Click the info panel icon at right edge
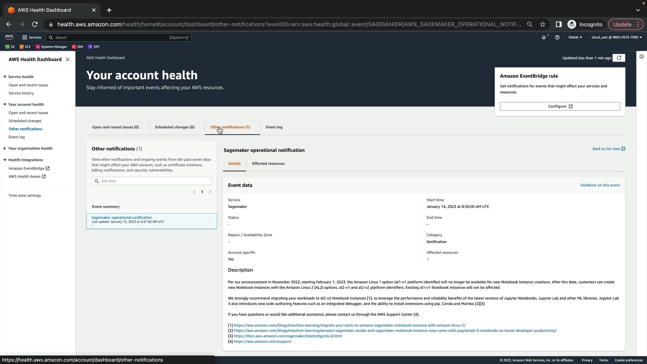This screenshot has width=647, height=364. pyautogui.click(x=642, y=57)
